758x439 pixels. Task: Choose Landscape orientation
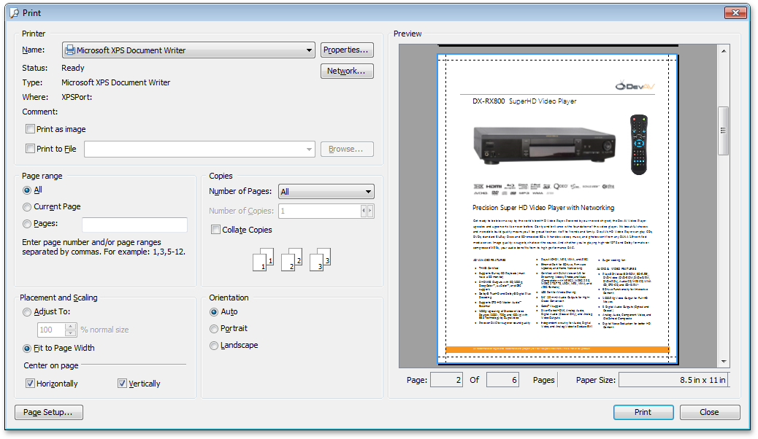[215, 345]
